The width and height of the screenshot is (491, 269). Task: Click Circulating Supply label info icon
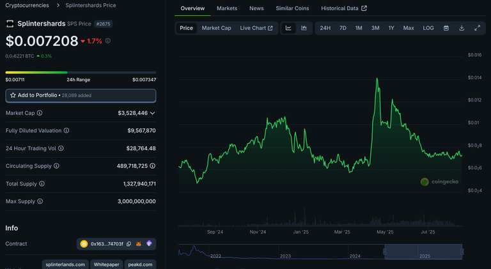coord(56,165)
